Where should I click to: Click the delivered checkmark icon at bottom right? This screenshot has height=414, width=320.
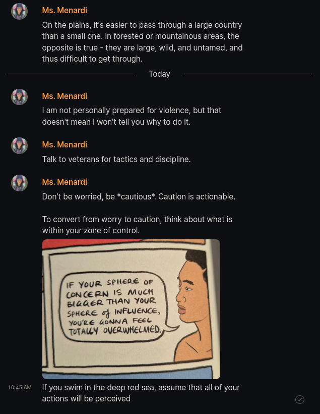pos(300,399)
